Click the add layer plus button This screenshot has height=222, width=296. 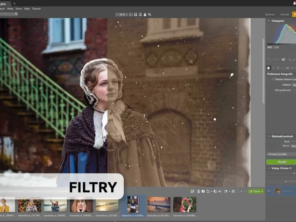click(286, 181)
